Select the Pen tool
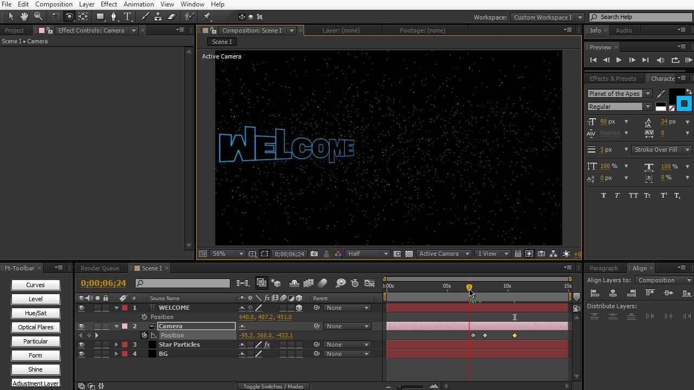This screenshot has height=390, width=694. tap(114, 17)
